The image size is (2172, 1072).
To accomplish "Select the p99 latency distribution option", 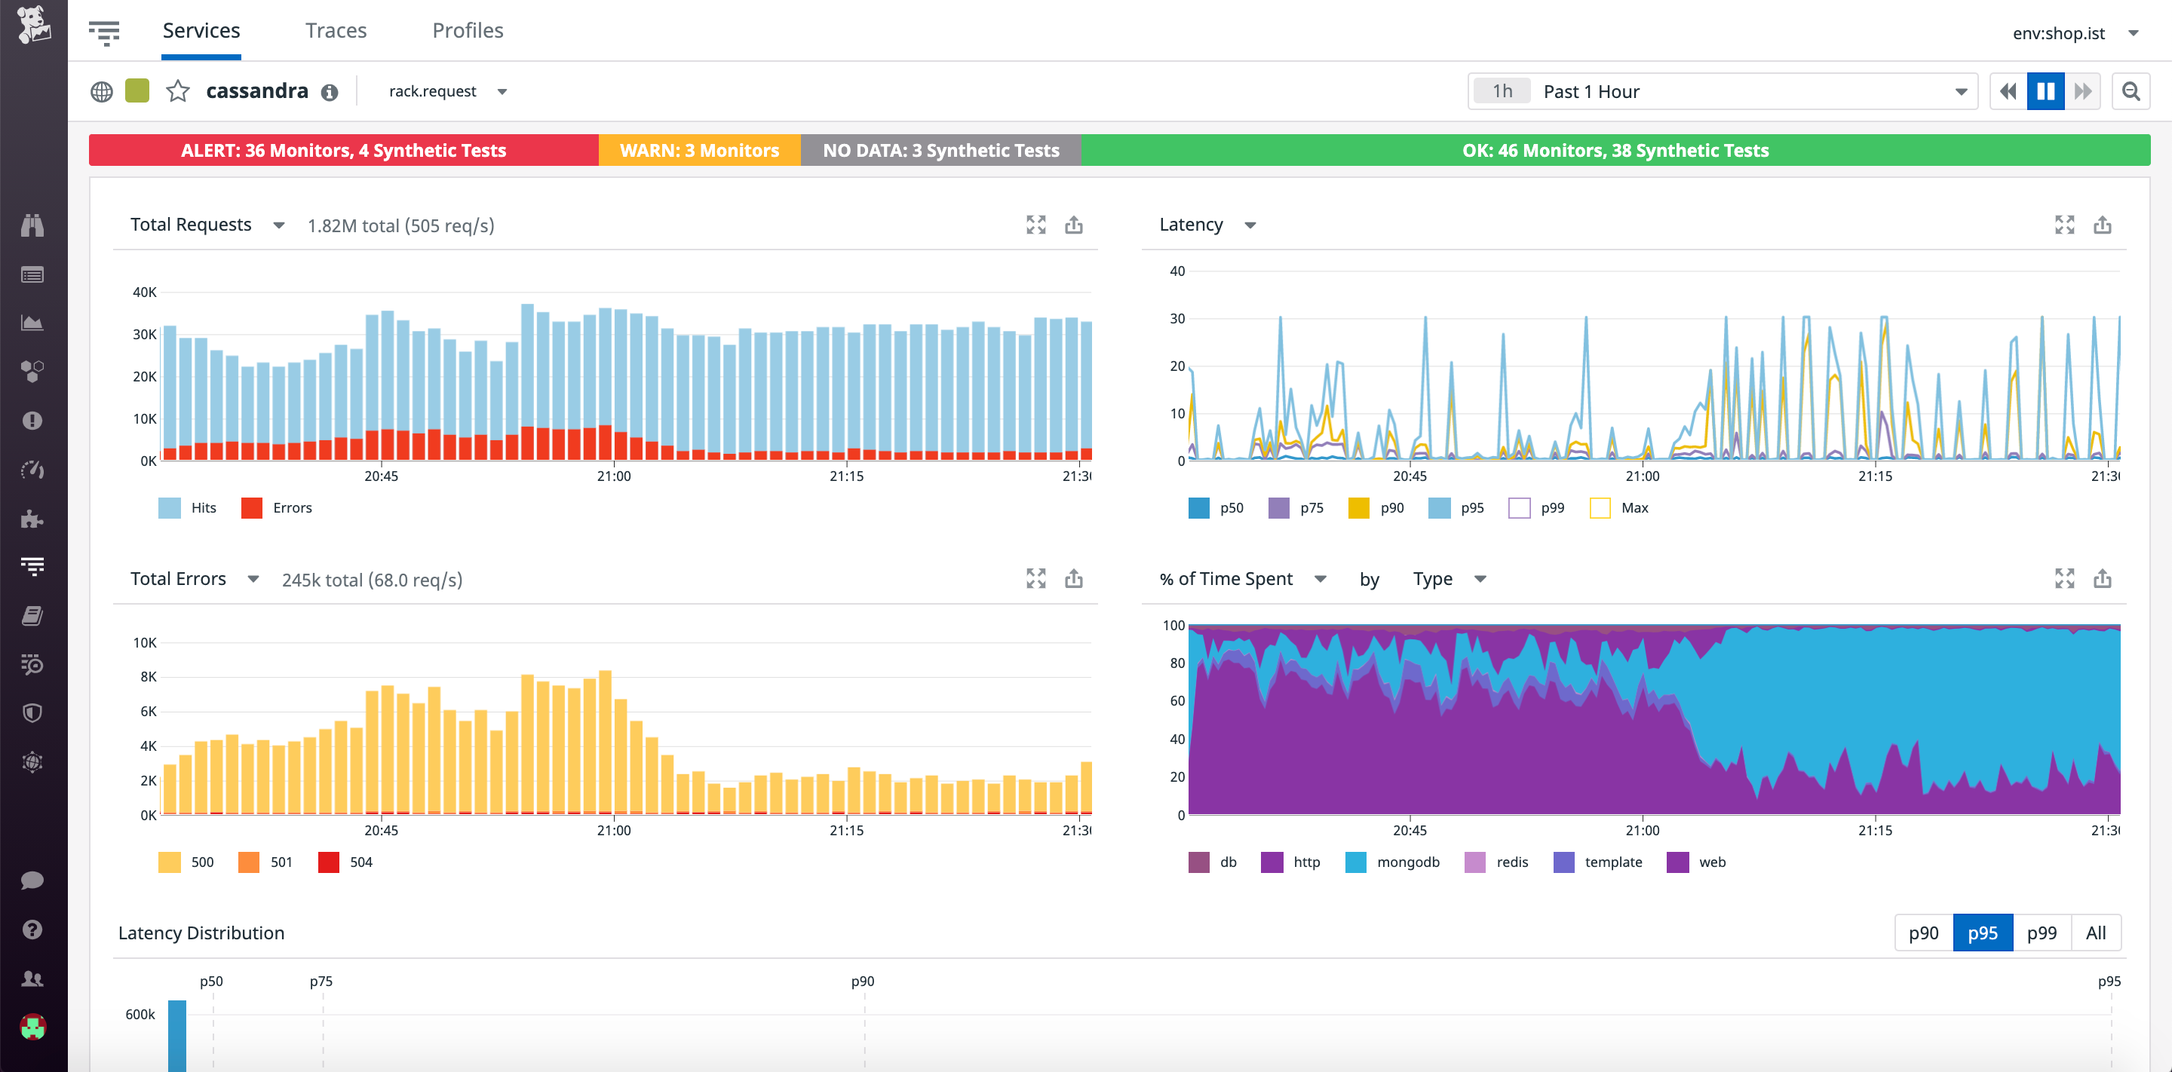I will click(2042, 933).
